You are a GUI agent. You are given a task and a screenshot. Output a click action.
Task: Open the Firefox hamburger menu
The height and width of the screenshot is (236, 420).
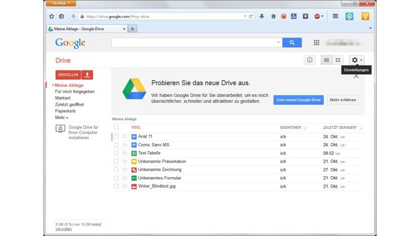pyautogui.click(x=335, y=16)
